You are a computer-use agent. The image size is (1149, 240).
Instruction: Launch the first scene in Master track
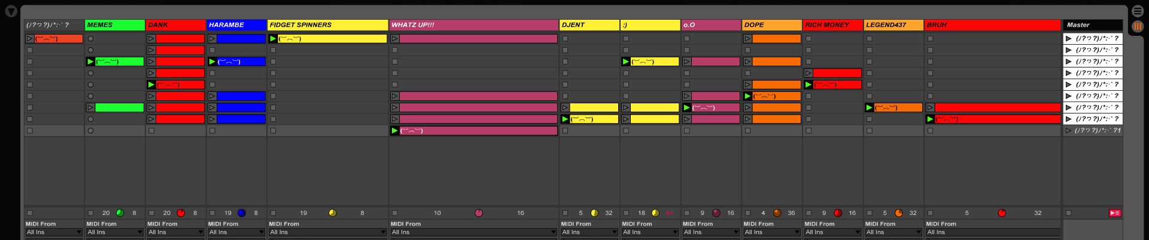pos(1068,39)
